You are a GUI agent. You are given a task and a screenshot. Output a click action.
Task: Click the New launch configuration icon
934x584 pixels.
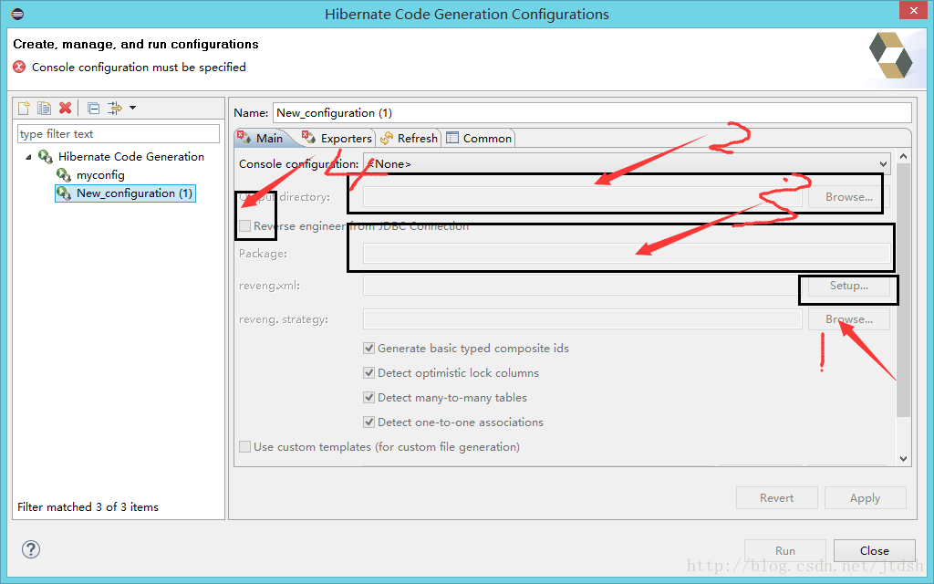(24, 108)
